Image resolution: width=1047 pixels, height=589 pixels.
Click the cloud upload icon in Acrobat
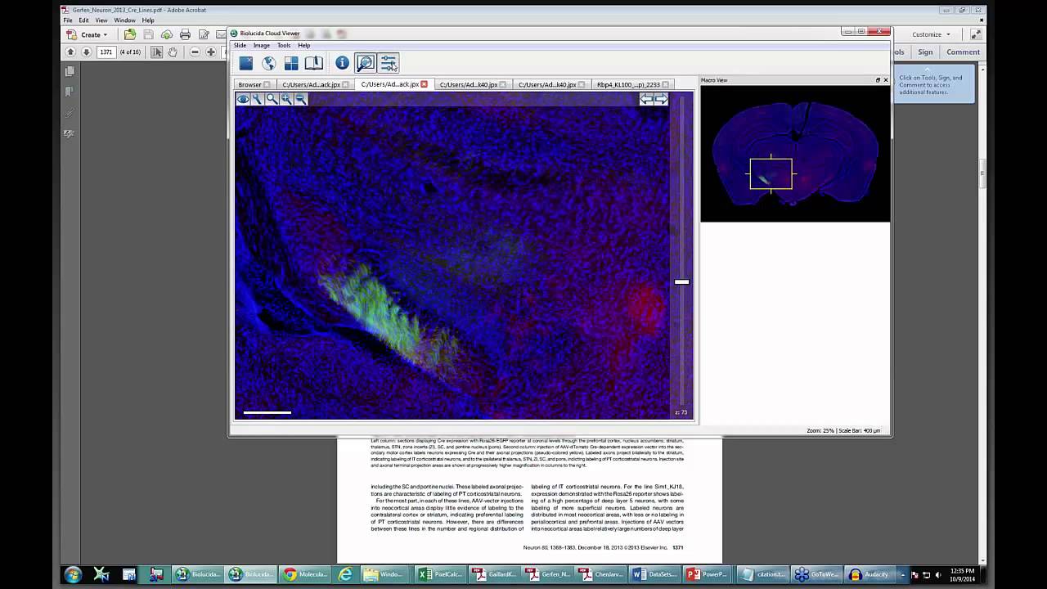tap(166, 34)
